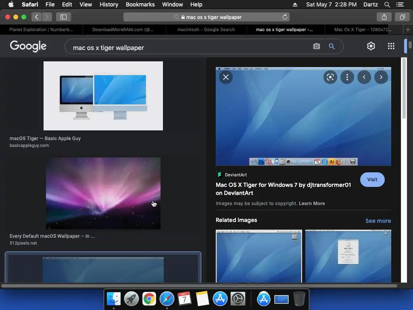Viewport: 413px width, 310px height.
Task: Open the History menu
Action: [x=109, y=4]
